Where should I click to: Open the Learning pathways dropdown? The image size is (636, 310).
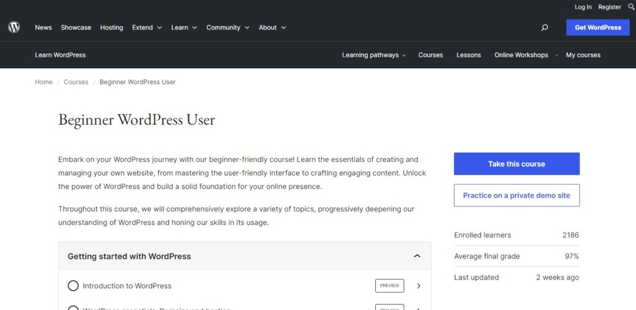[373, 55]
